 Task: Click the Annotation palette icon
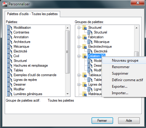point(10,37)
